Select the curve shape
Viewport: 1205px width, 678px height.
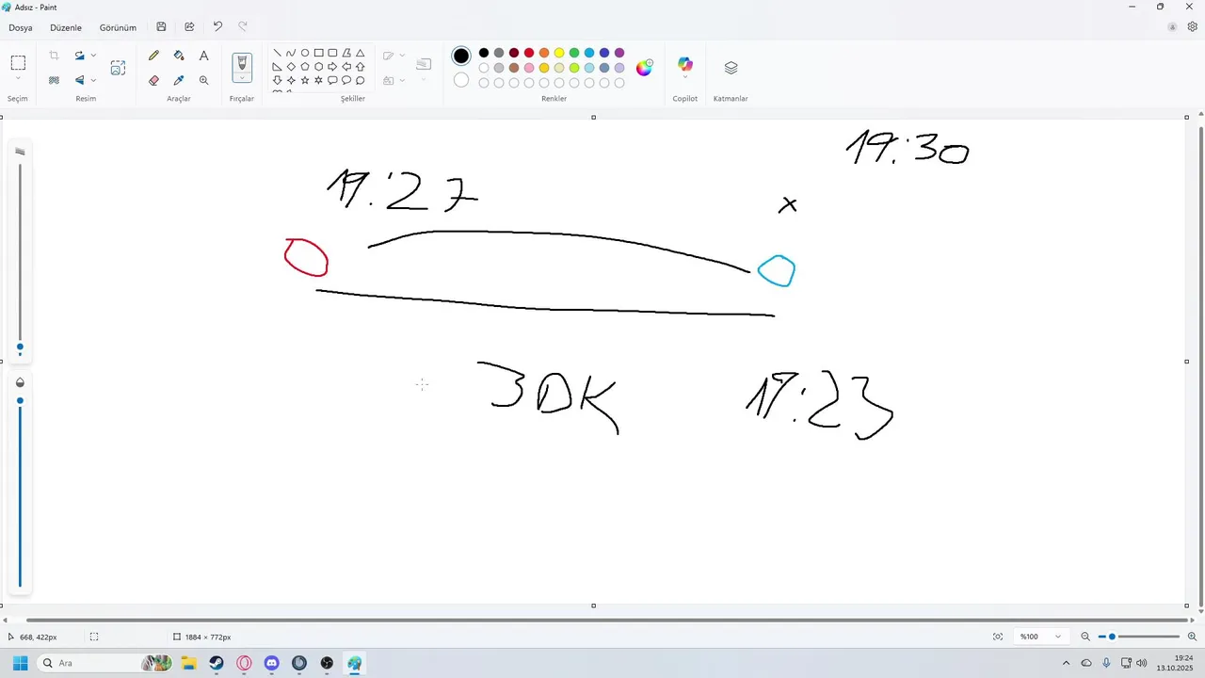[291, 53]
